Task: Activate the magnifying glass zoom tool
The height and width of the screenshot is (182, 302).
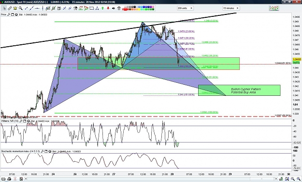Action: 20,8
